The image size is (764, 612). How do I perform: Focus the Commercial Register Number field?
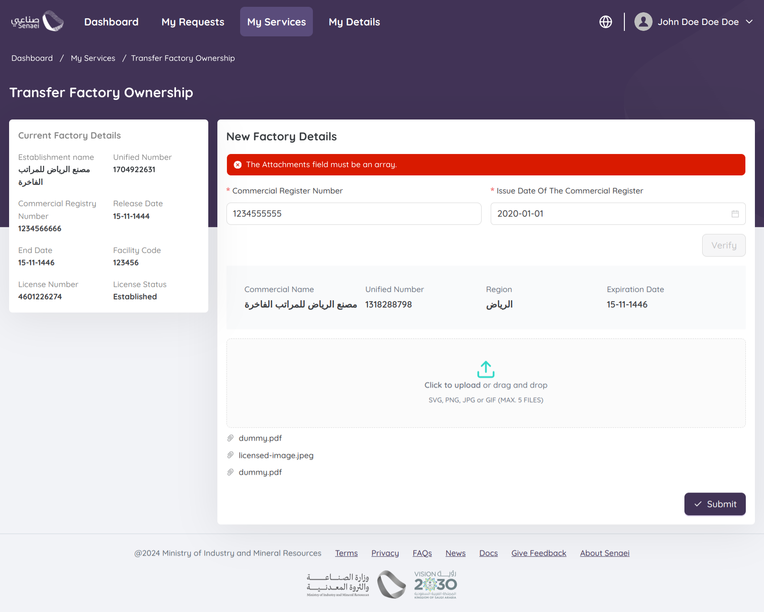click(354, 214)
